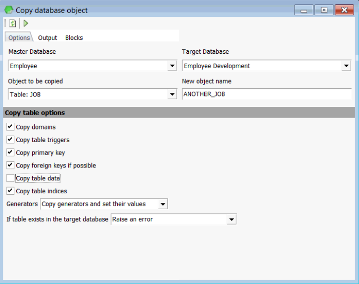
Task: Expand the Target Database dropdown
Action: pos(346,66)
